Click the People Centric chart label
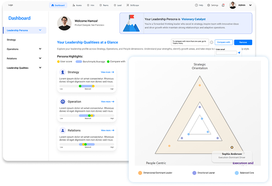Screen dimensions: 272x186 [156, 163]
